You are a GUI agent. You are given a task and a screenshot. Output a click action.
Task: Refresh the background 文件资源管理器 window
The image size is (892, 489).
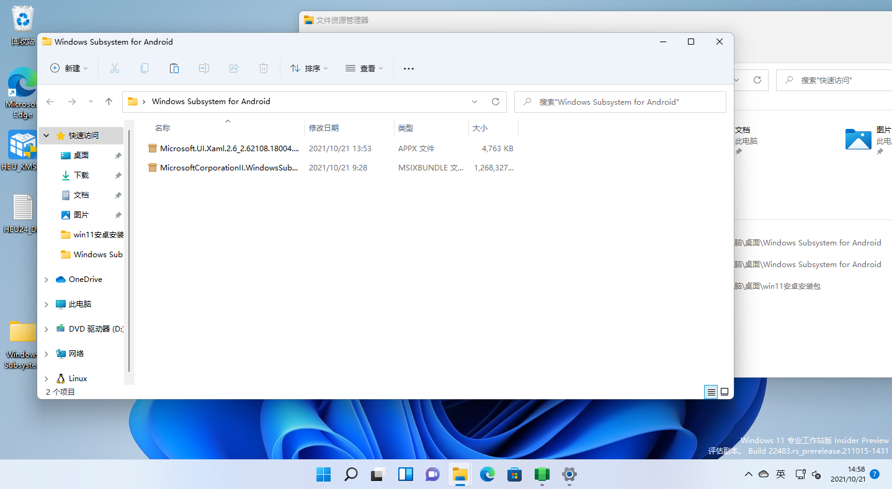point(757,80)
